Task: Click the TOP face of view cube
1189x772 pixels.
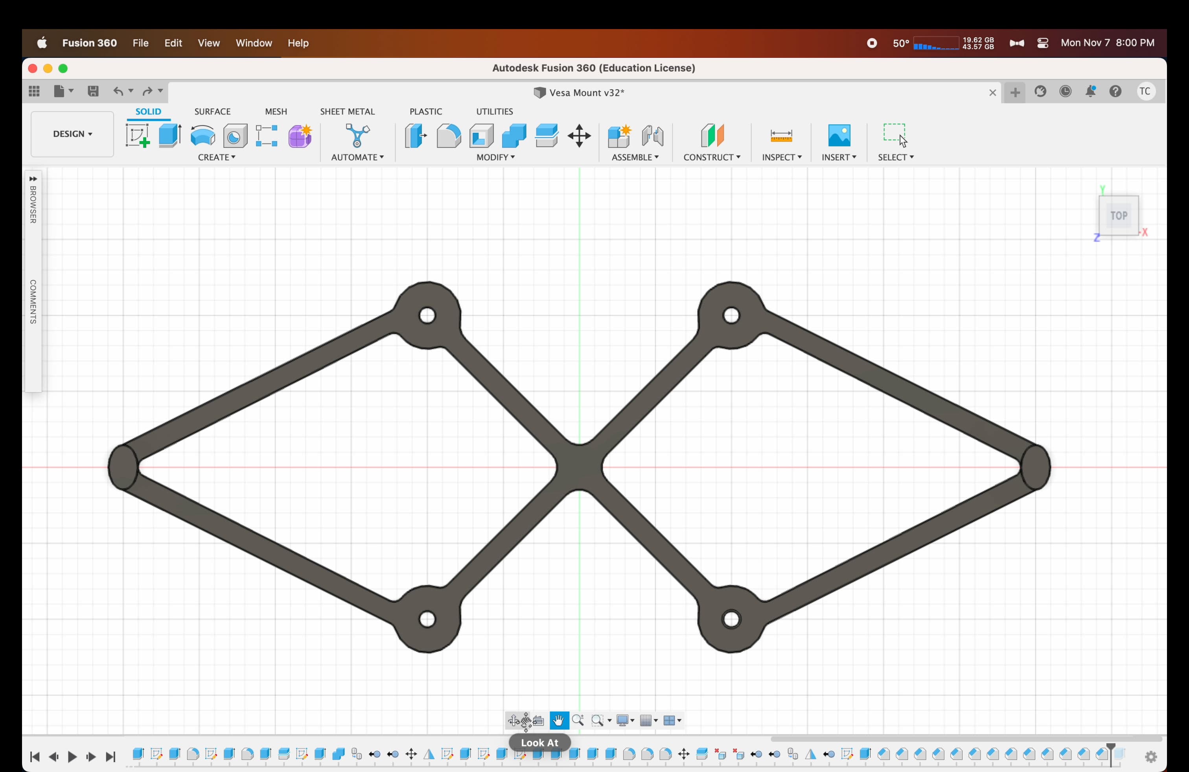Action: (1119, 216)
